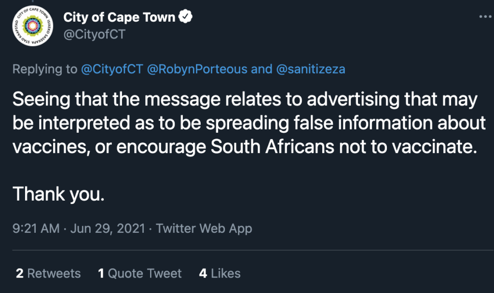Click the 'Replying to' label text
This screenshot has width=494, height=293.
coord(44,69)
